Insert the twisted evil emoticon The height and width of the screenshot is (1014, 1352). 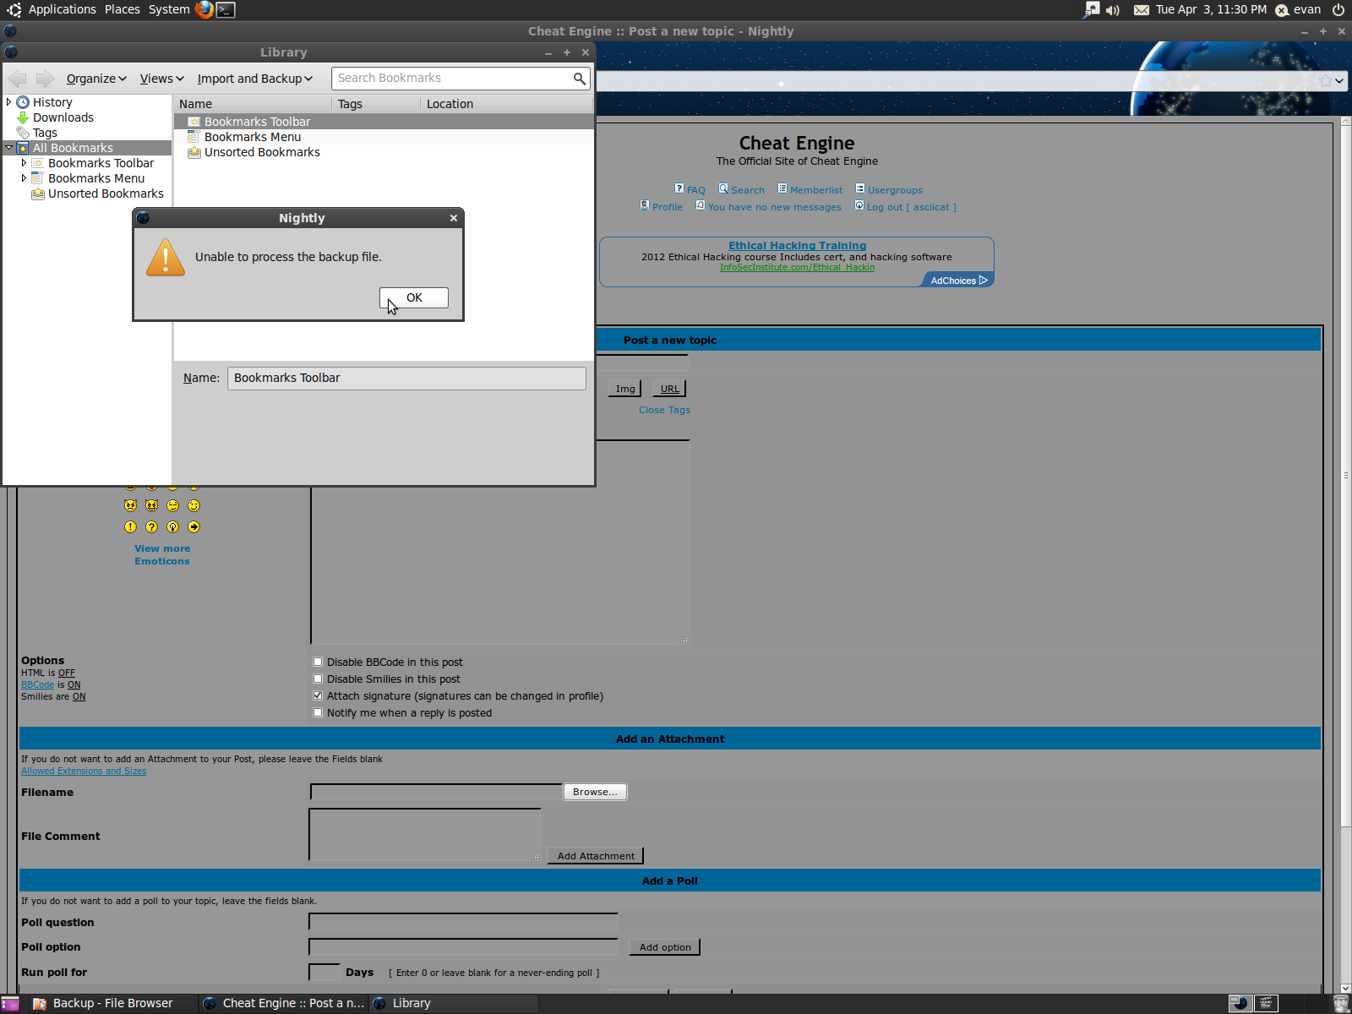coord(151,505)
